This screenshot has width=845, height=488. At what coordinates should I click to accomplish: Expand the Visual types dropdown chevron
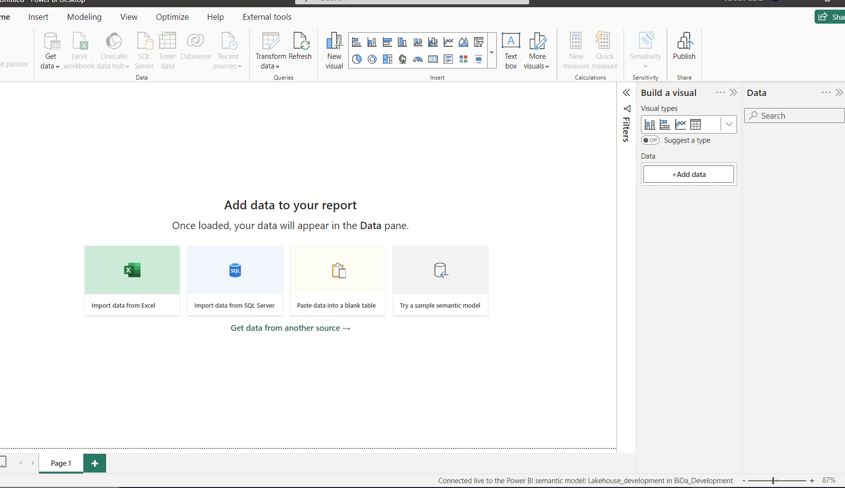(x=729, y=124)
